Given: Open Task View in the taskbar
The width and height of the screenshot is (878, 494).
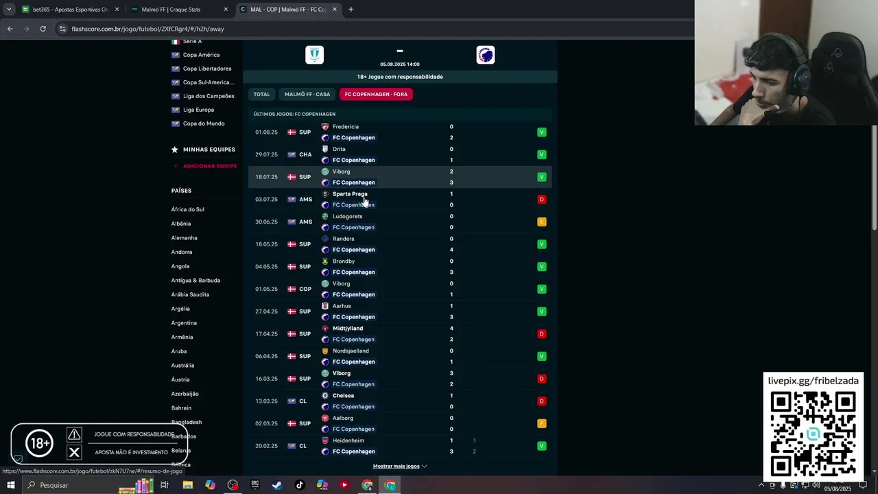Looking at the screenshot, I should point(165,485).
